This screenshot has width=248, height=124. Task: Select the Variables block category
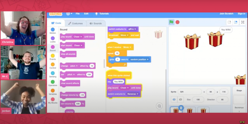(53, 92)
